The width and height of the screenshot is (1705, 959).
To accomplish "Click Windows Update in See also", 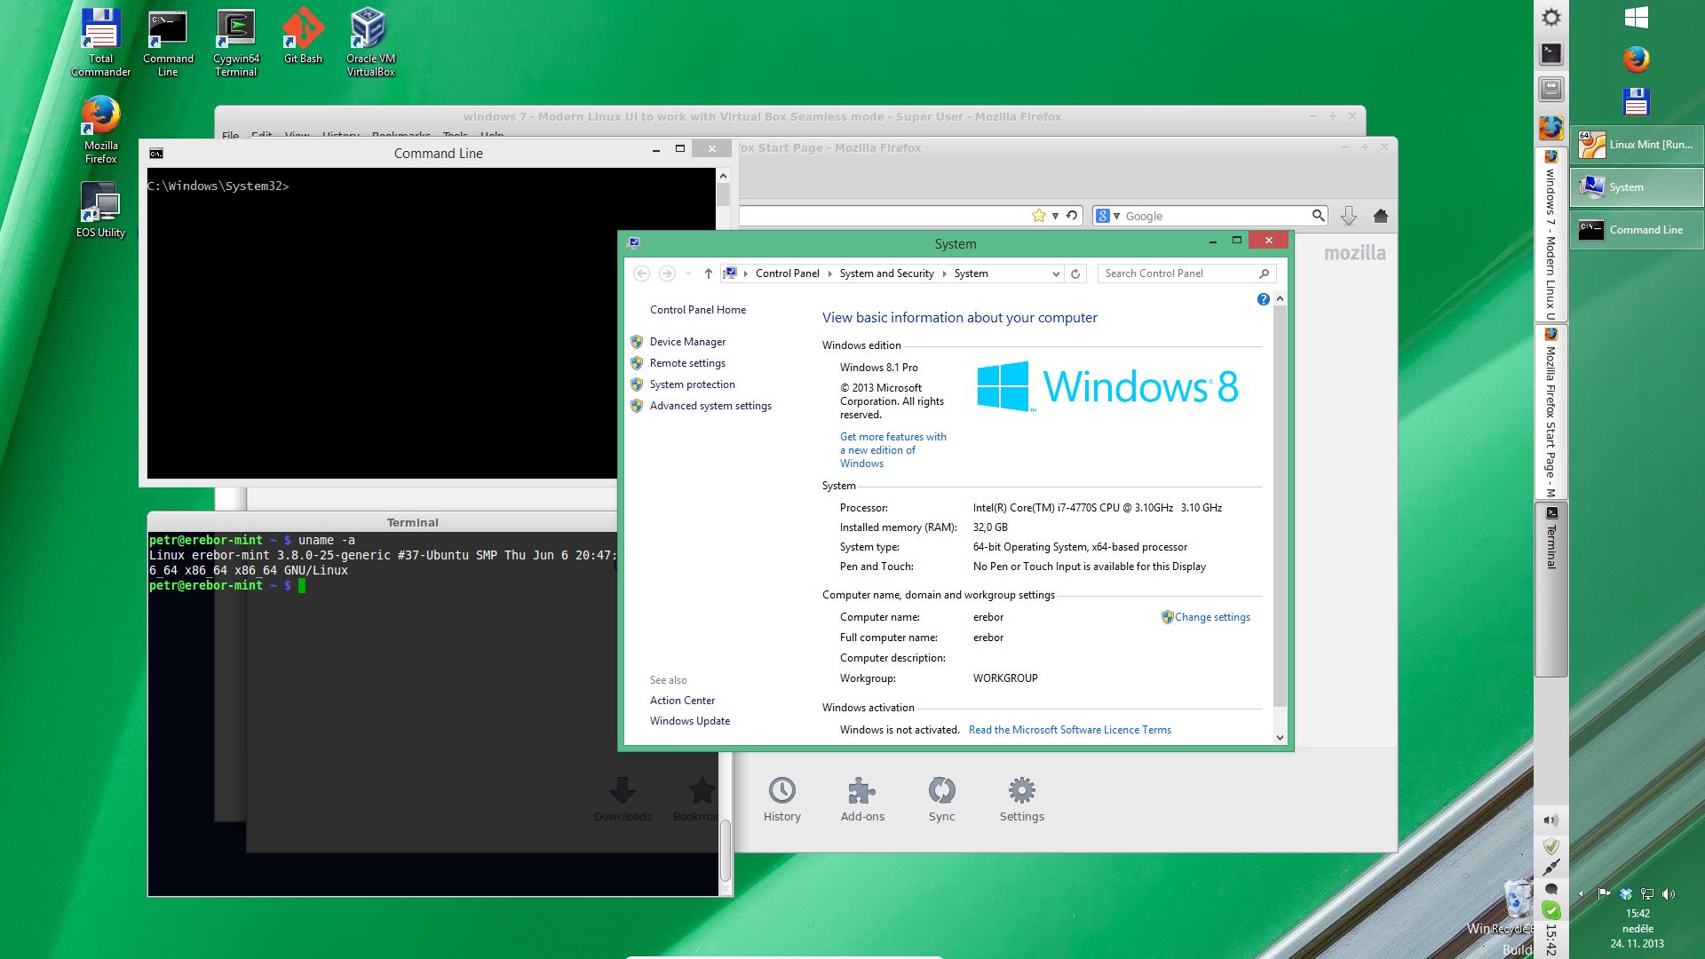I will pyautogui.click(x=691, y=721).
